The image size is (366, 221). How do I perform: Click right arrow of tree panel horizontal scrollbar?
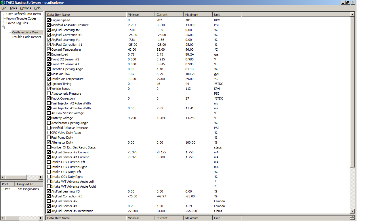(x=41, y=177)
